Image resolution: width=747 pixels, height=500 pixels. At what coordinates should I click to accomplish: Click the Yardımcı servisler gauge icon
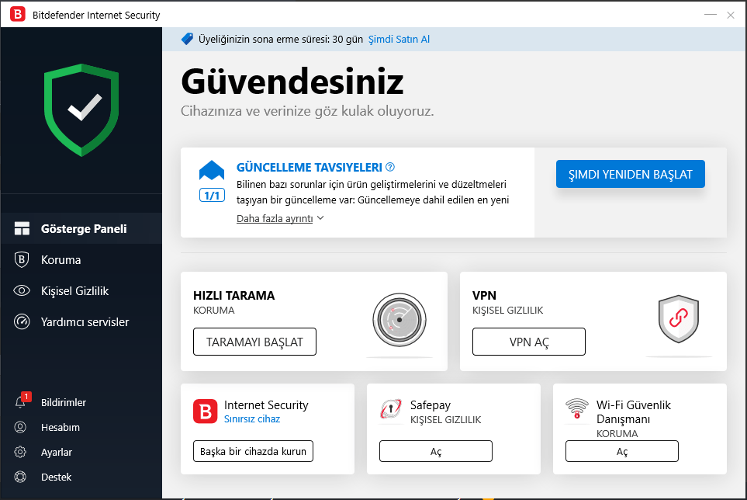tap(22, 321)
